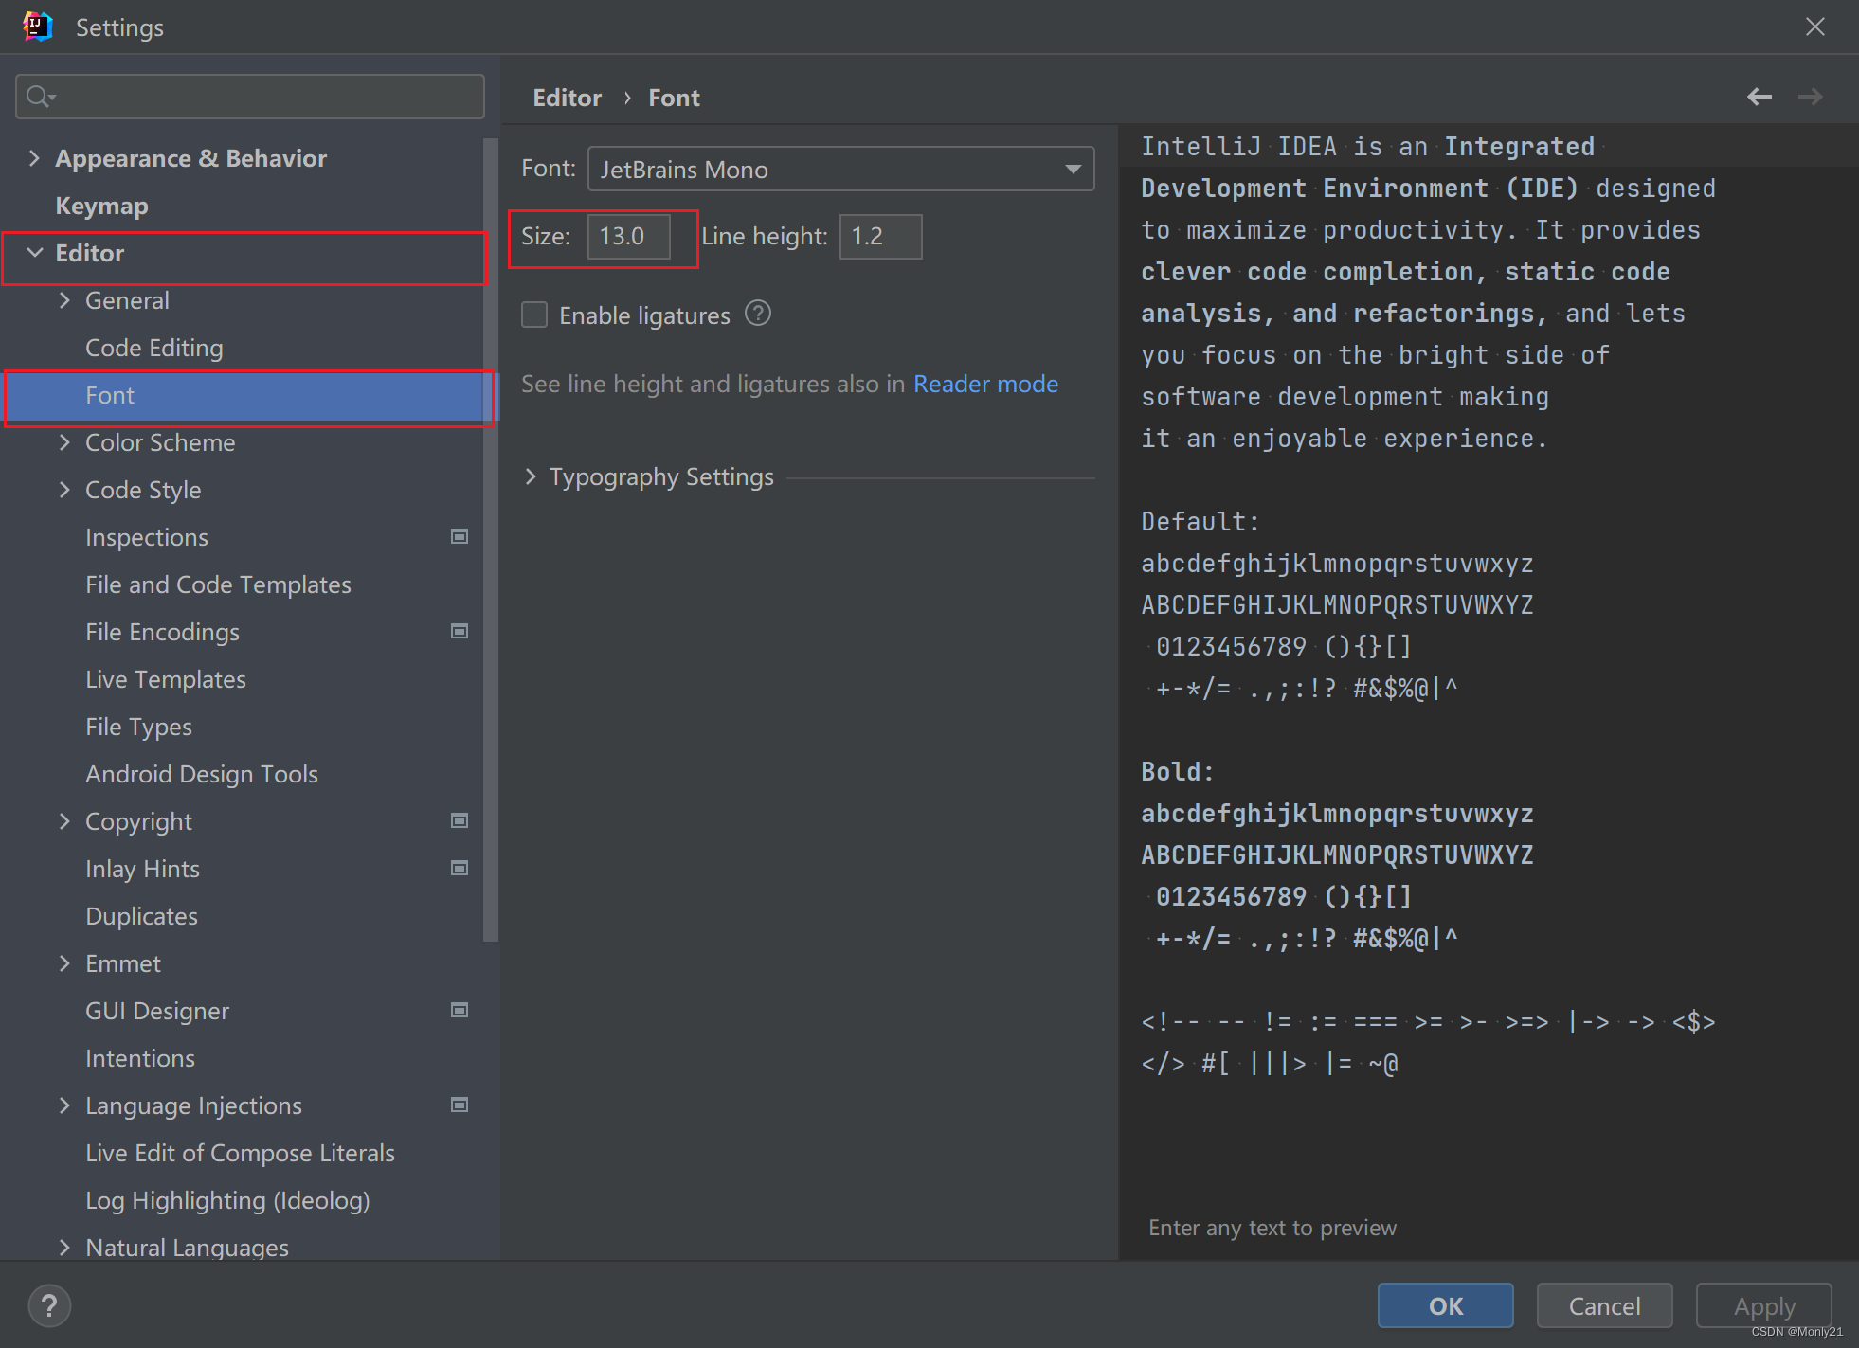The width and height of the screenshot is (1859, 1348).
Task: Click the search magnifier icon in settings
Action: 40,97
